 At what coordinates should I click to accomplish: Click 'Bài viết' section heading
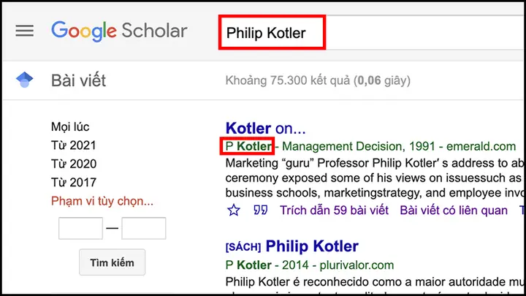[x=78, y=80]
